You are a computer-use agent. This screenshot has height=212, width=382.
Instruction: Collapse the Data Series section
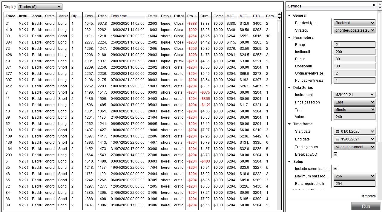tap(289, 88)
